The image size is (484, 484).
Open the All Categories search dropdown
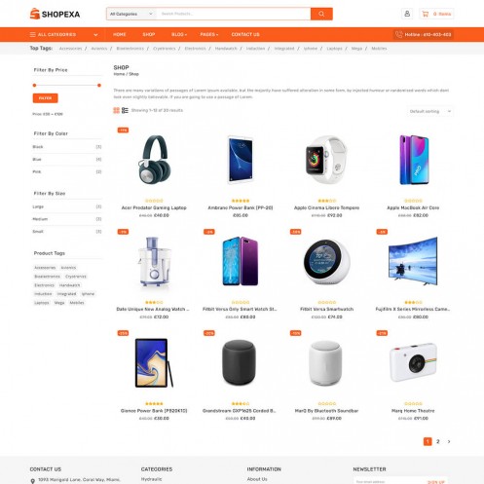click(x=131, y=14)
